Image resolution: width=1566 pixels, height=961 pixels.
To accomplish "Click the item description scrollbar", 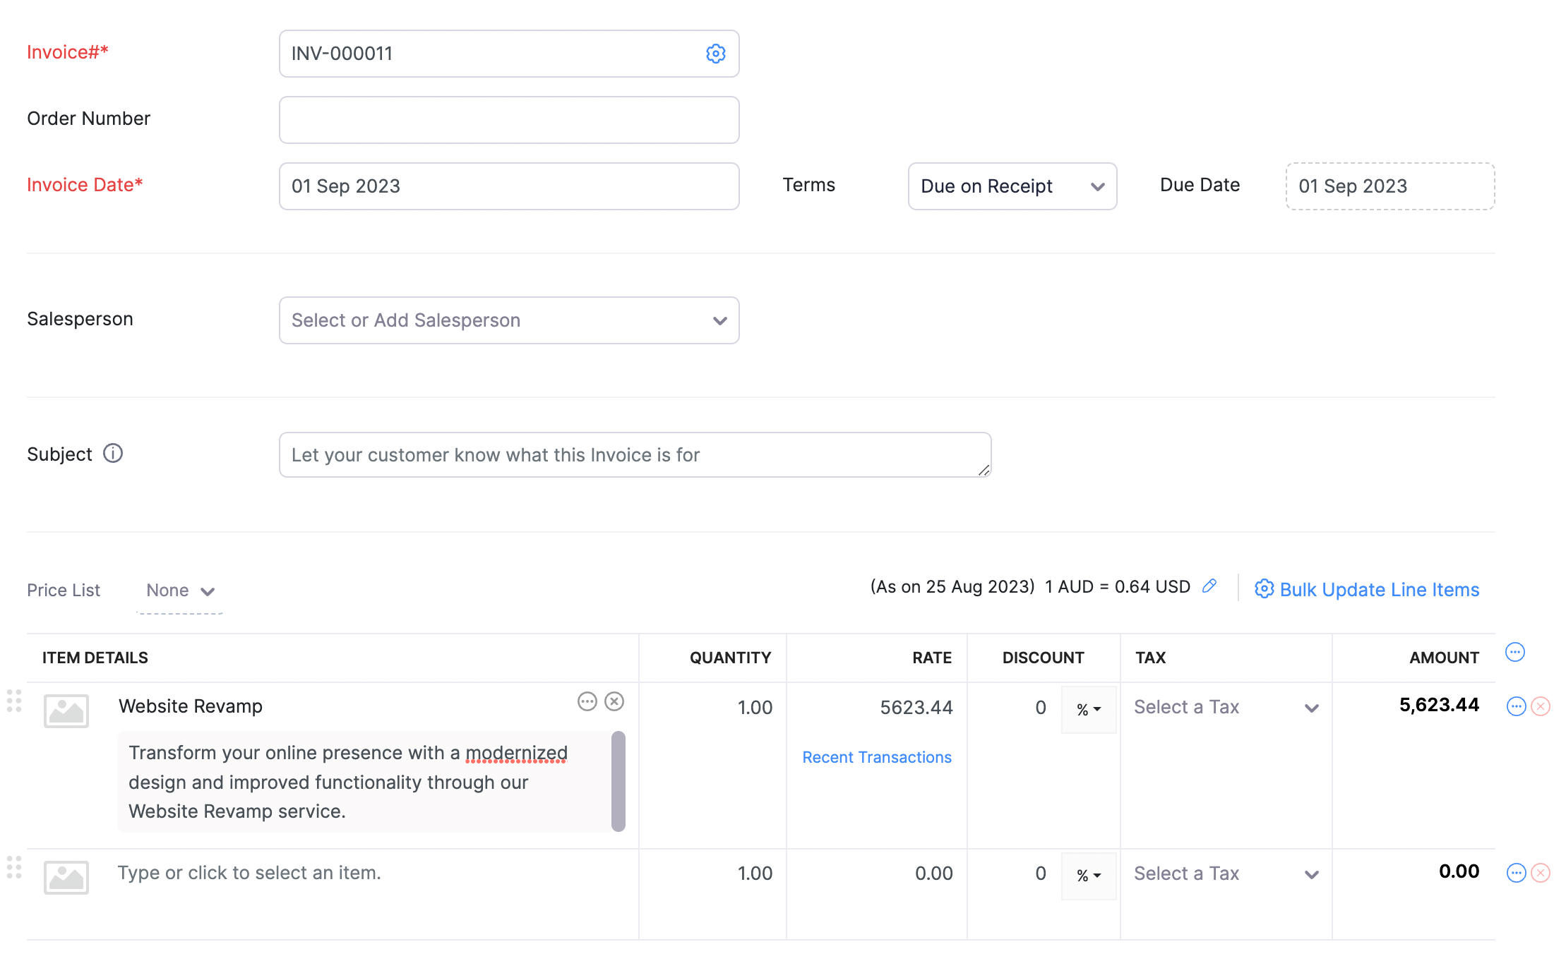I will tap(618, 781).
